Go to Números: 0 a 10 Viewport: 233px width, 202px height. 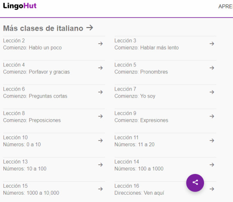22,145
